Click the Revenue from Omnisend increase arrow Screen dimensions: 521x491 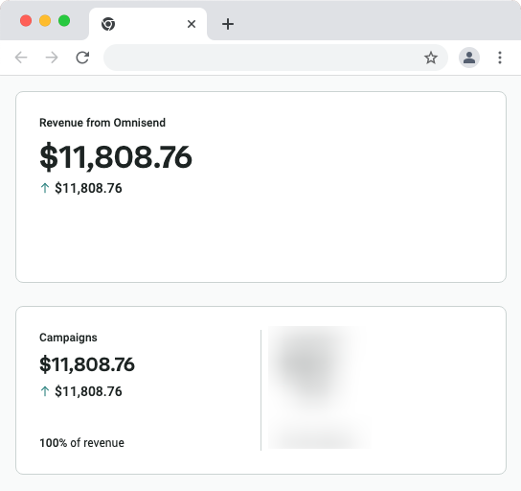[45, 188]
